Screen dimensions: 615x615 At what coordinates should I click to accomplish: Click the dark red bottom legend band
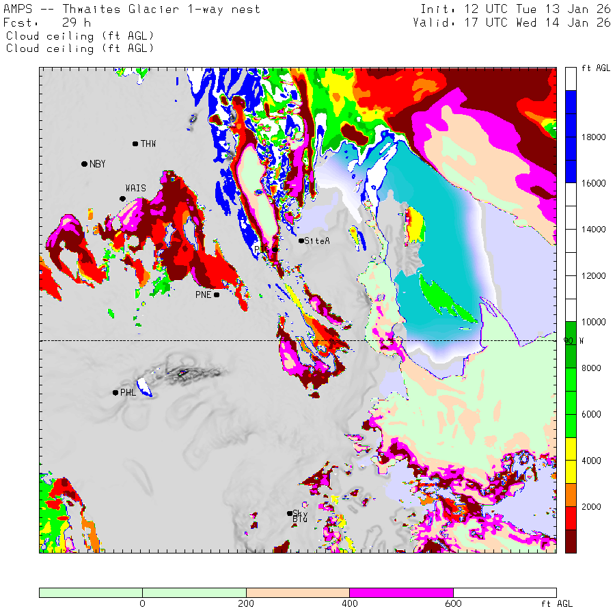click(571, 541)
